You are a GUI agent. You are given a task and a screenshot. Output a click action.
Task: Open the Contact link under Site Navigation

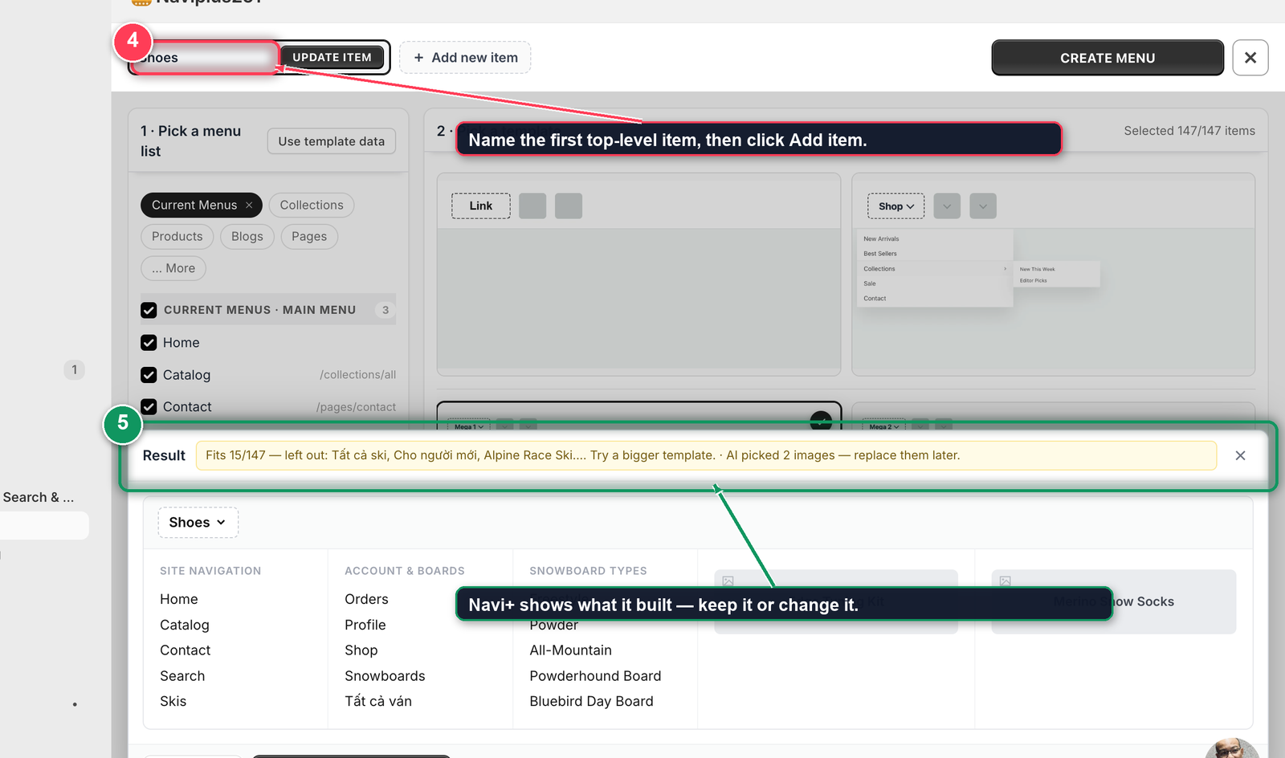(x=186, y=650)
